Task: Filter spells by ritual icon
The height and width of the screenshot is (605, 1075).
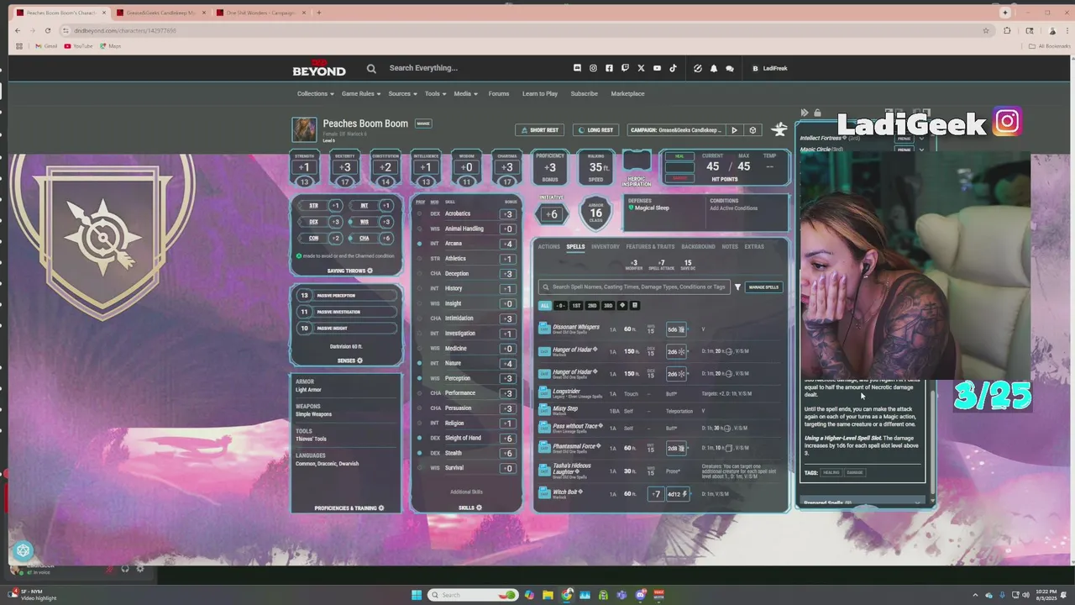Action: (x=635, y=306)
